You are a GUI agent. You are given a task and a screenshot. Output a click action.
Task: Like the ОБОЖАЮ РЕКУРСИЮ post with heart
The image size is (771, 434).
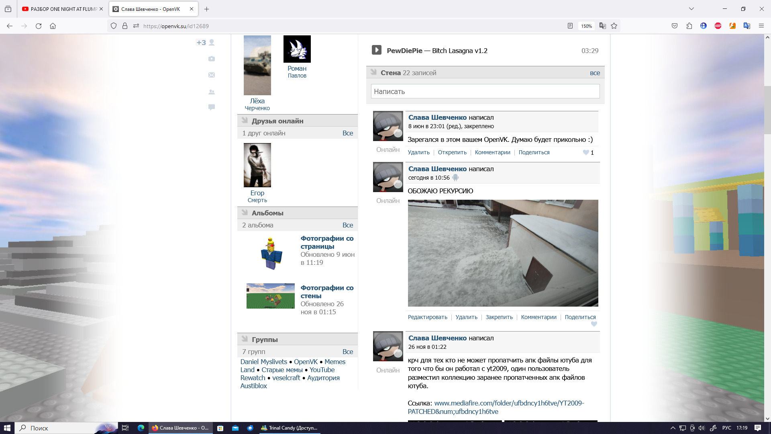pos(594,324)
